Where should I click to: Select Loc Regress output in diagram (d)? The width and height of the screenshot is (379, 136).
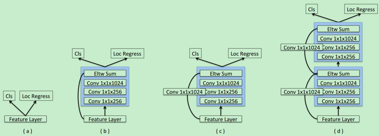[x=361, y=9]
